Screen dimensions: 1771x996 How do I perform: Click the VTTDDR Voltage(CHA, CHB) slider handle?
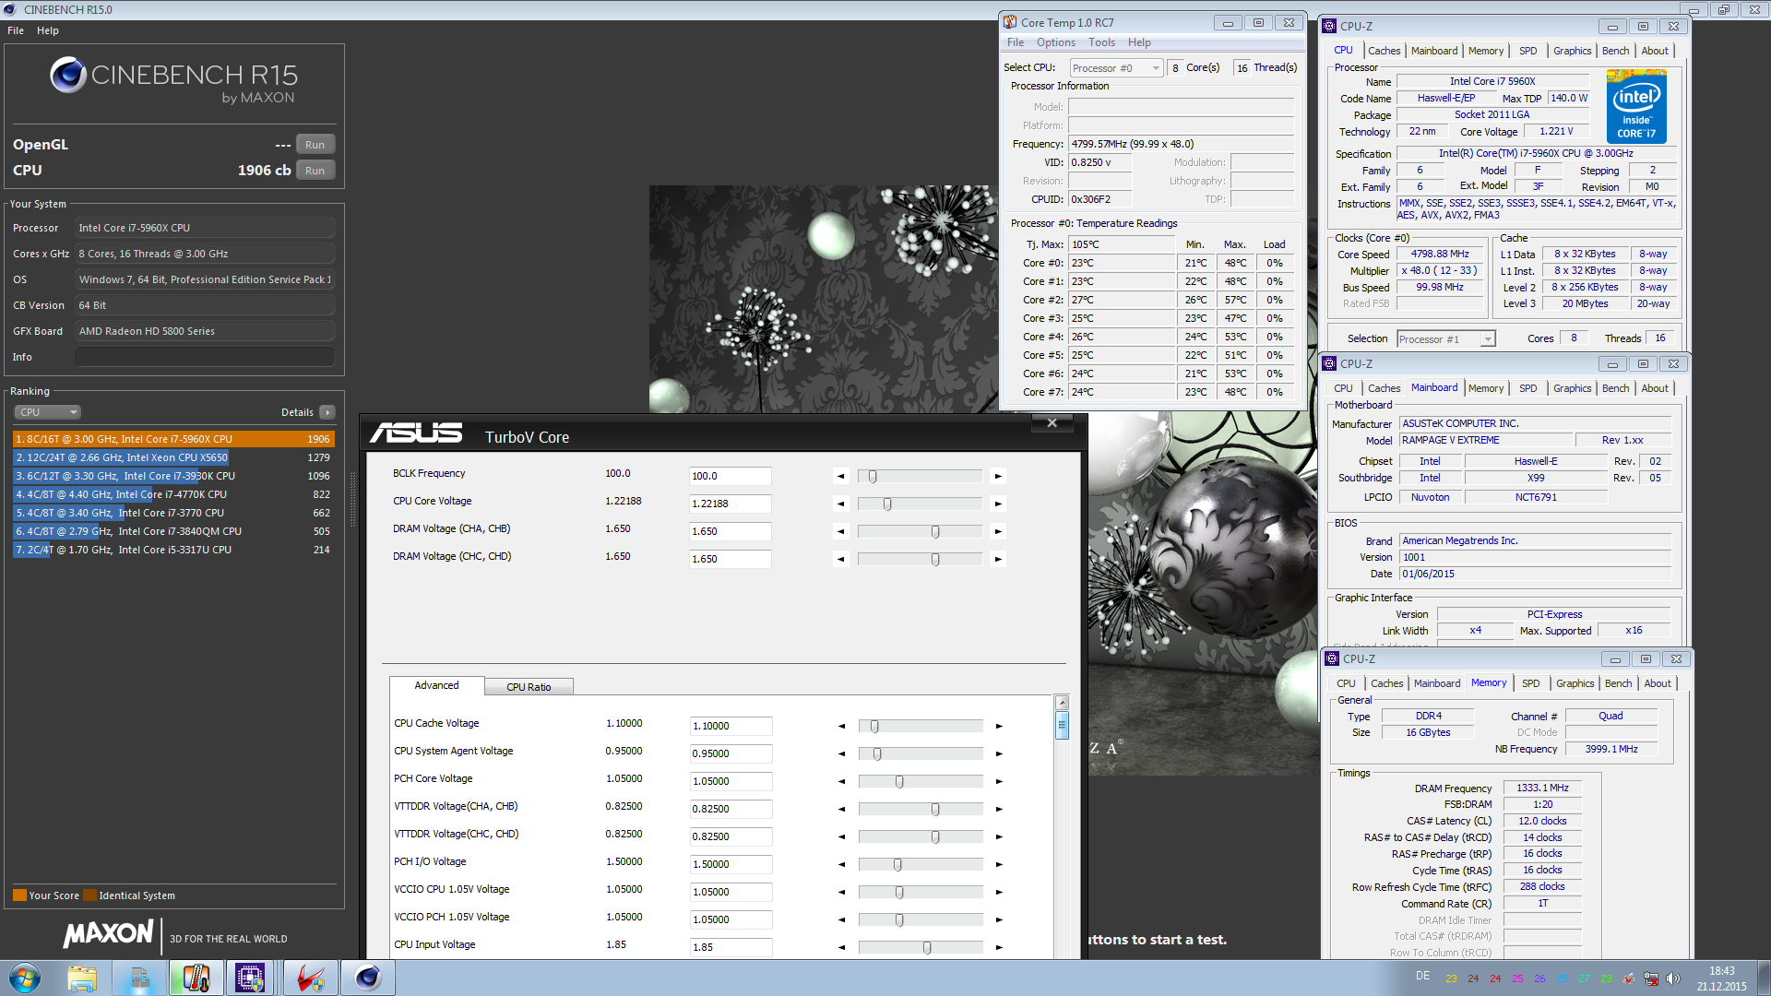coord(935,810)
